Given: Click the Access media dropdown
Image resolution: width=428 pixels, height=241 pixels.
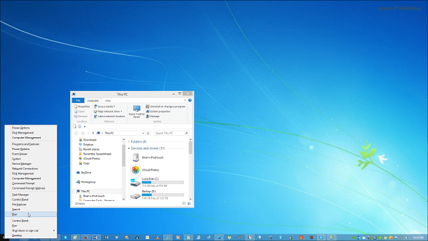Looking at the screenshot, I should [x=104, y=106].
